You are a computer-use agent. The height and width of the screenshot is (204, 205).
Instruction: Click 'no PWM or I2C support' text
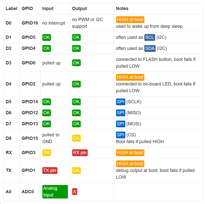(87, 23)
